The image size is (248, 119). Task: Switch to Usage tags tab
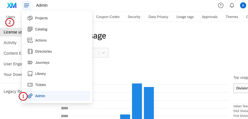(x=185, y=17)
